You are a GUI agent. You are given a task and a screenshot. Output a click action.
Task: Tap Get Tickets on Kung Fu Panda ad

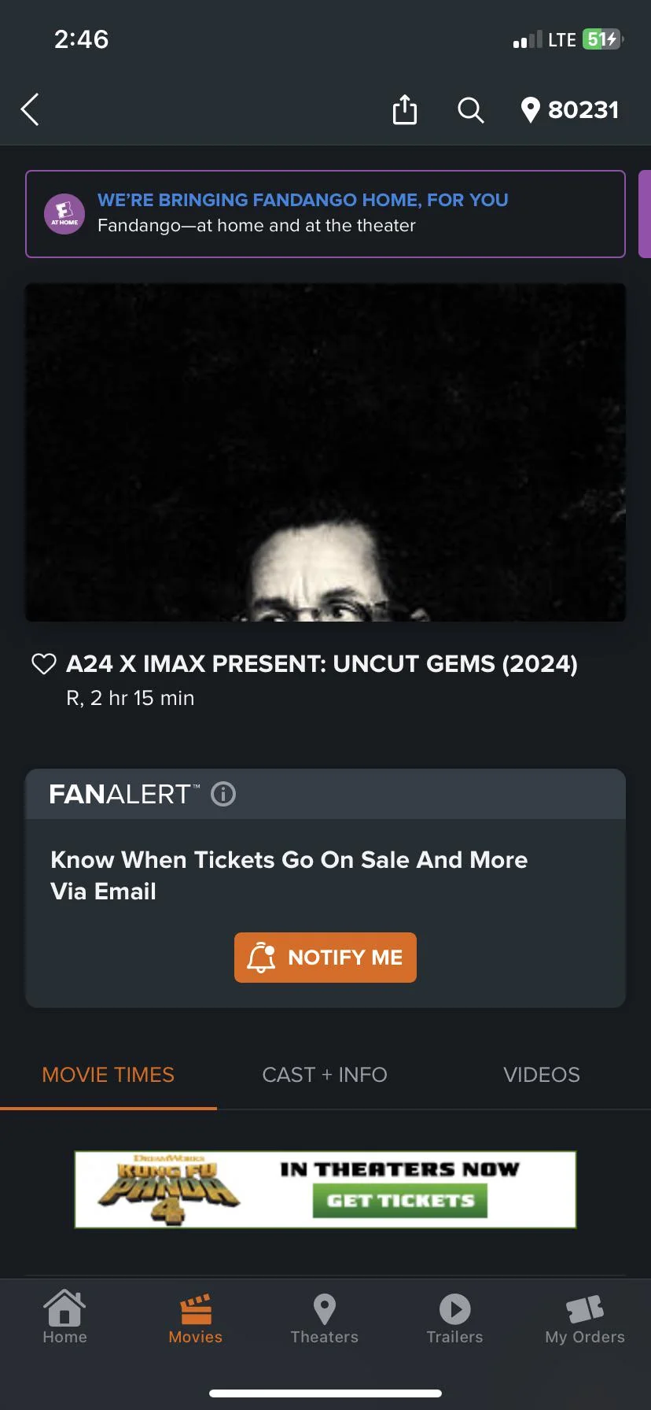[x=400, y=1201]
